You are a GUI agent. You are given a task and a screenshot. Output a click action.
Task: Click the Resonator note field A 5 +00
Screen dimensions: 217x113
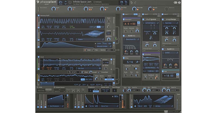130,24
